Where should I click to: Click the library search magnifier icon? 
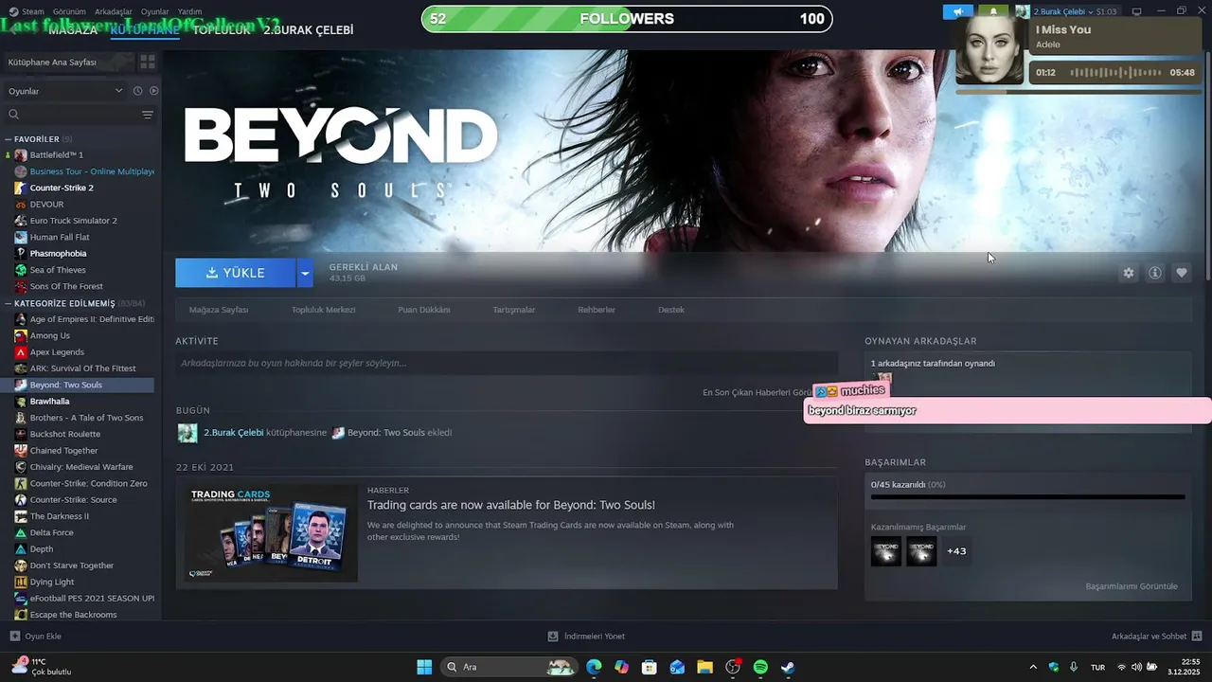14,115
